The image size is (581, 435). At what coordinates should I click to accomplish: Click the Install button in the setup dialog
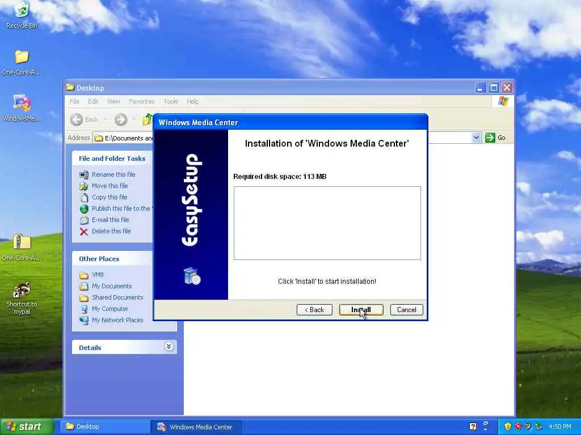pyautogui.click(x=361, y=310)
